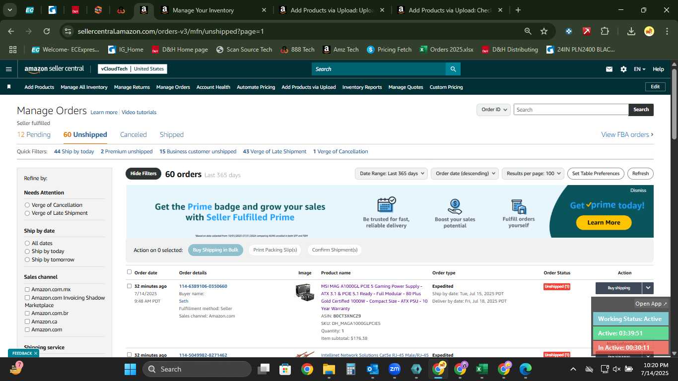The image size is (678, 381).
Task: Switch to the Canceled tab
Action: (134, 134)
